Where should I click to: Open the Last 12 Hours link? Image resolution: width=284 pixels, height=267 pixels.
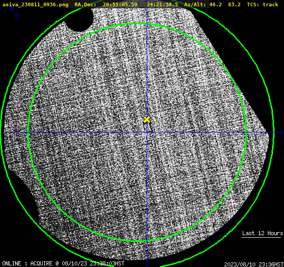[x=263, y=233]
